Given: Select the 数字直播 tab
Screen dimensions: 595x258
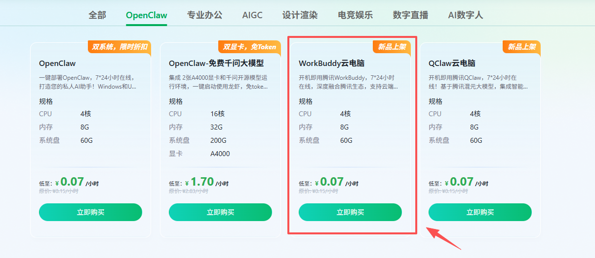Looking at the screenshot, I should 410,15.
